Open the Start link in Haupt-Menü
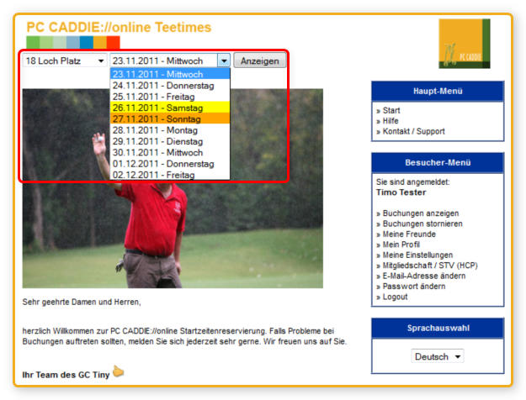The image size is (526, 400). (391, 111)
